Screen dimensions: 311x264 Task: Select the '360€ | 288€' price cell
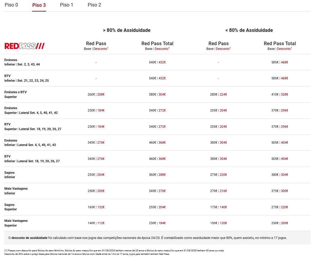(157, 175)
